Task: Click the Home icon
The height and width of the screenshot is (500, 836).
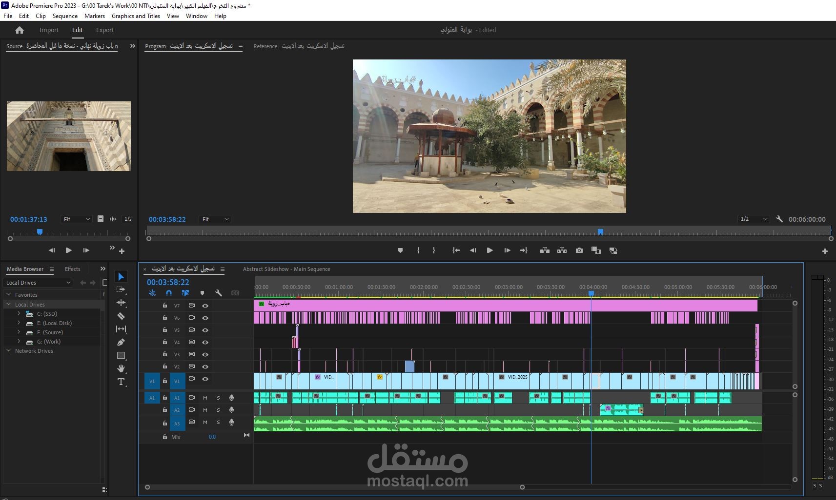Action: [x=20, y=30]
